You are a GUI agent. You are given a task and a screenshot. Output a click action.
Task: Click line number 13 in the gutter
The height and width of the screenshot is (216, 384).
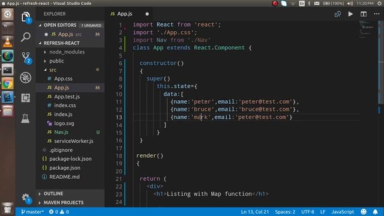(x=119, y=117)
